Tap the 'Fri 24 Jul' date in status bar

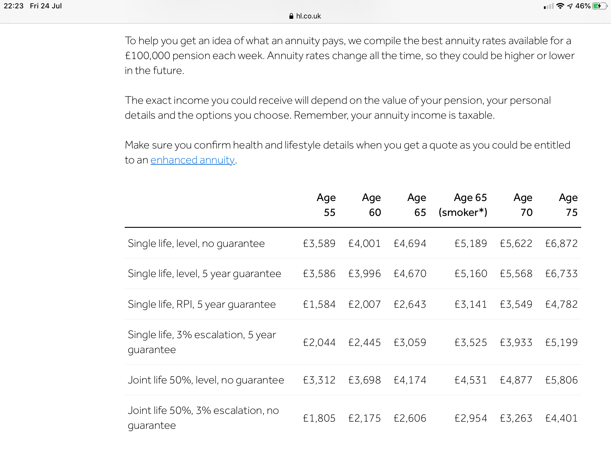coord(46,6)
